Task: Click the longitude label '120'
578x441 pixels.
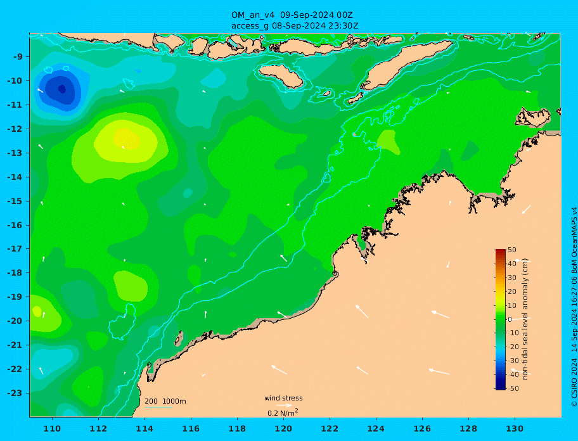Action: tap(283, 428)
